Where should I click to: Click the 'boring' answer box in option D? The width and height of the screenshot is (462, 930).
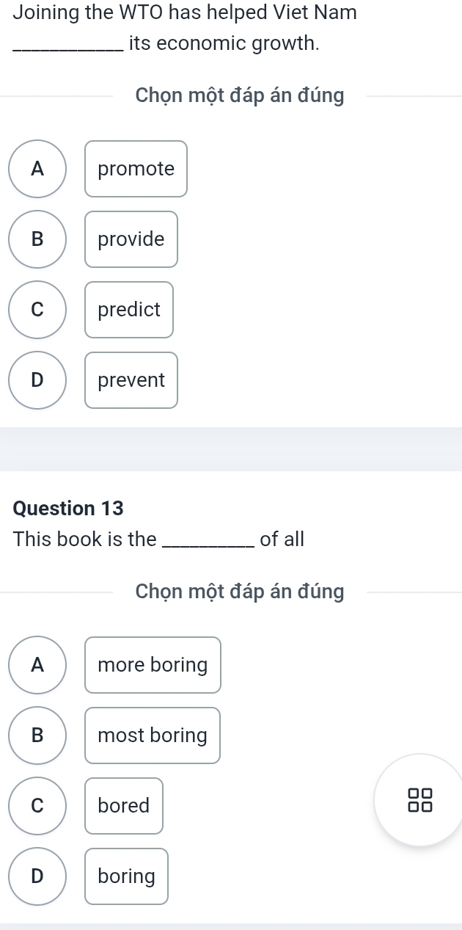(126, 876)
